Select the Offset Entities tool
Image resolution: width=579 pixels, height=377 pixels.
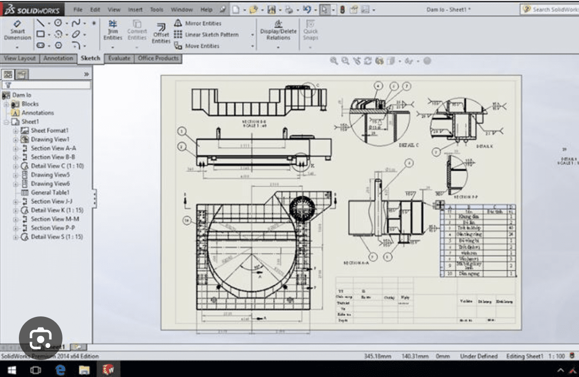(161, 33)
